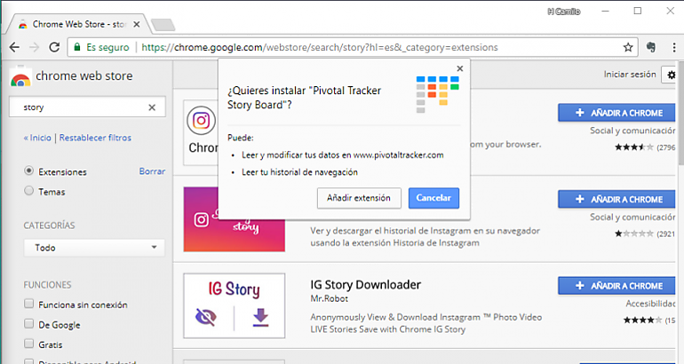The width and height of the screenshot is (684, 364).
Task: Check the 'Gratis' filter checkbox
Action: click(x=28, y=344)
